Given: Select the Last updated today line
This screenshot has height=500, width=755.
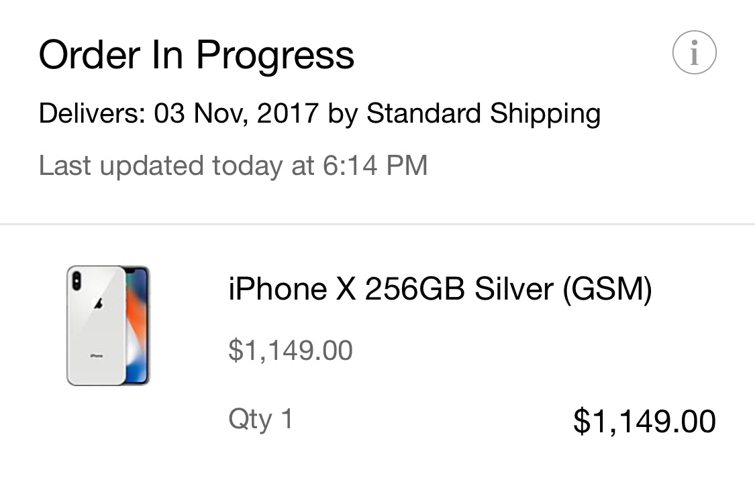Looking at the screenshot, I should [233, 166].
